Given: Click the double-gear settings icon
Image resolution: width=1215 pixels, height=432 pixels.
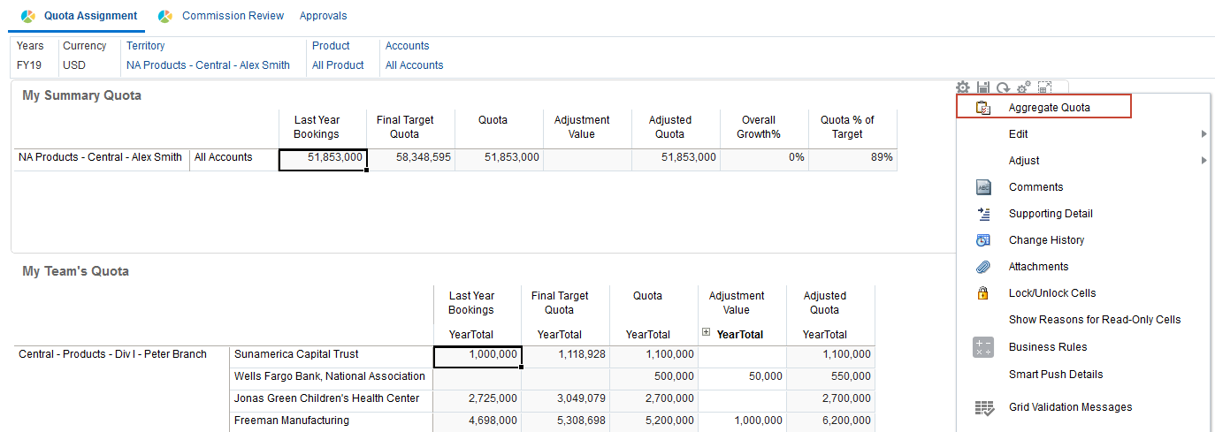Looking at the screenshot, I should coord(1024,87).
